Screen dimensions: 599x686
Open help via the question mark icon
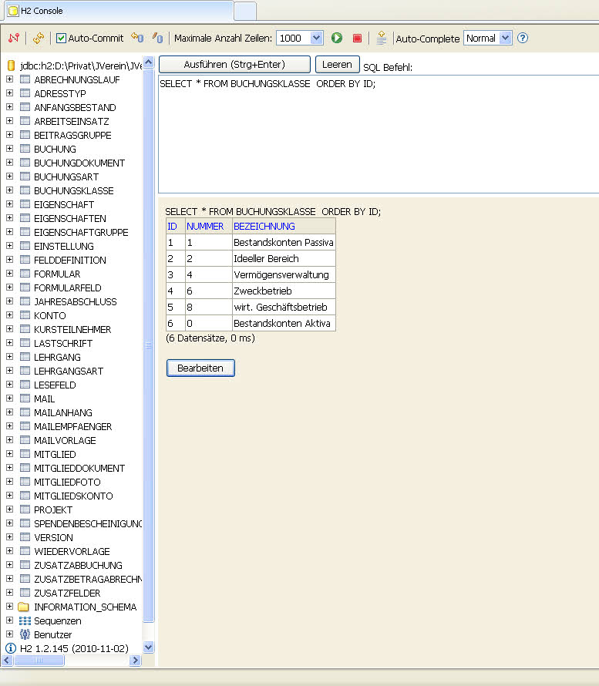[523, 38]
